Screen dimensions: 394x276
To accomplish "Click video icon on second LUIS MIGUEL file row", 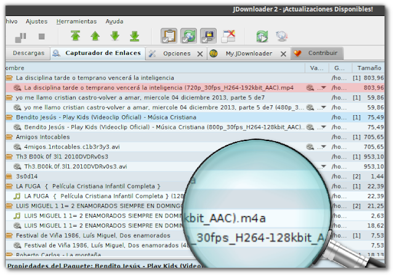I will [17, 225].
